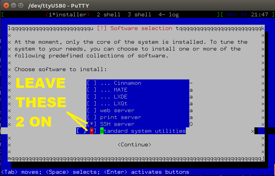Activate the Continue button
275x176 pixels.
tap(134, 145)
